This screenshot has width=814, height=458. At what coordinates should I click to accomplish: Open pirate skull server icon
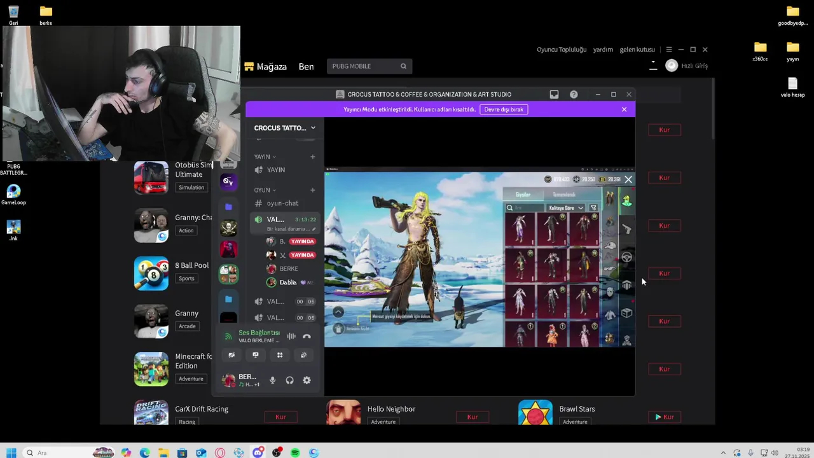point(228,228)
